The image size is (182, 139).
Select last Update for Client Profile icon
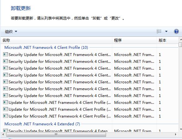(6, 116)
